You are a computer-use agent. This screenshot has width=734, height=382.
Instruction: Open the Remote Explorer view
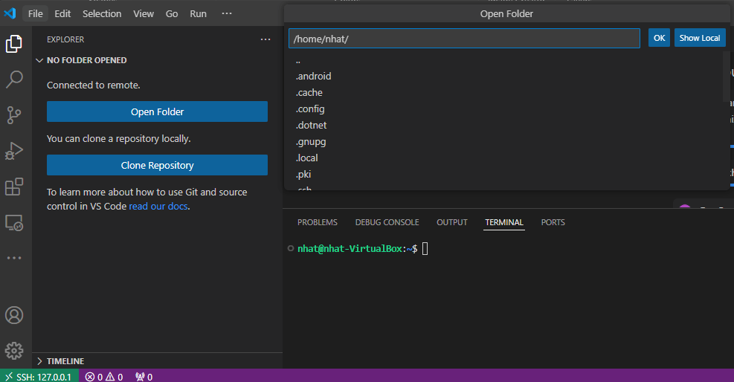tap(14, 222)
